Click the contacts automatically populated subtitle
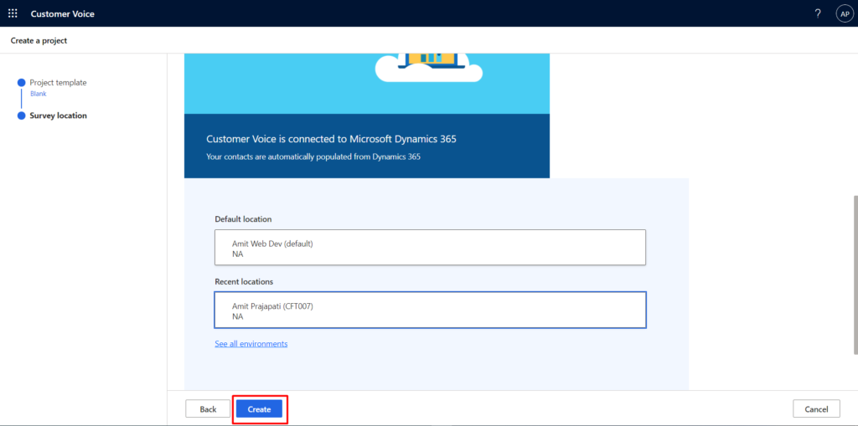 (313, 157)
